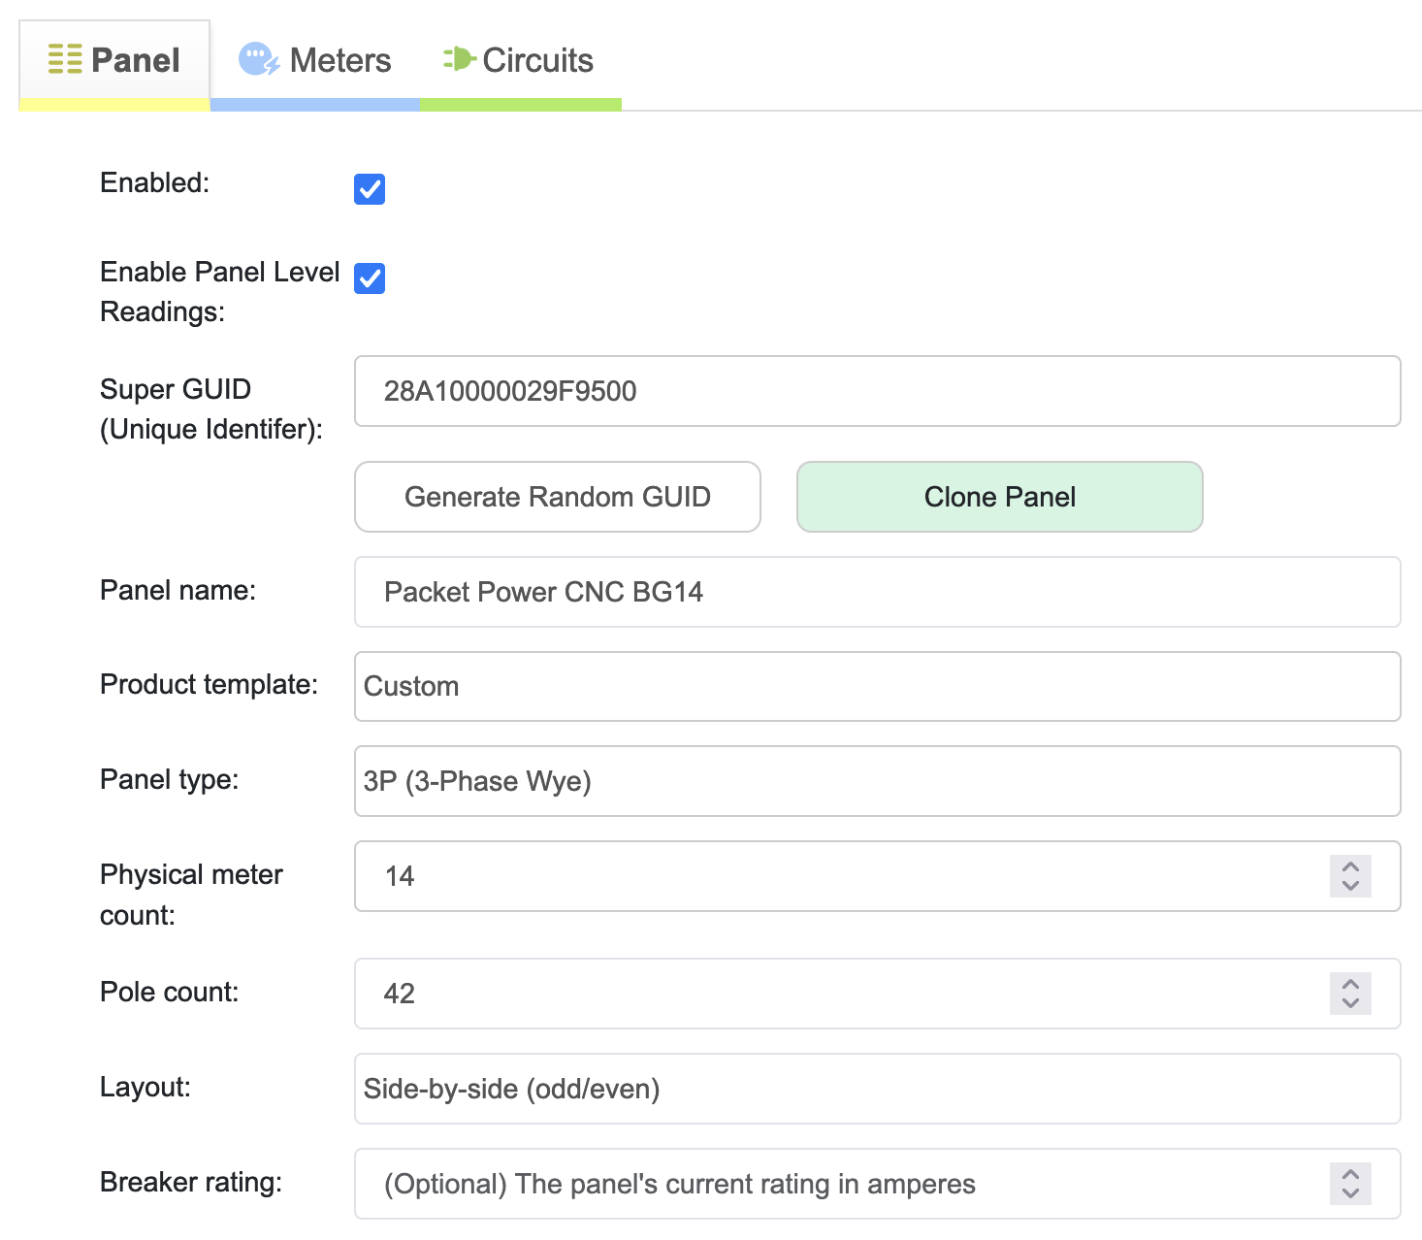Raise Breaker rating with up arrow
This screenshot has width=1422, height=1240.
point(1350,1174)
